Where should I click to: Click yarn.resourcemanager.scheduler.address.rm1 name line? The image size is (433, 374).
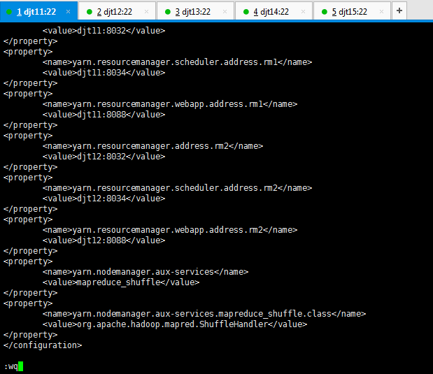[177, 62]
